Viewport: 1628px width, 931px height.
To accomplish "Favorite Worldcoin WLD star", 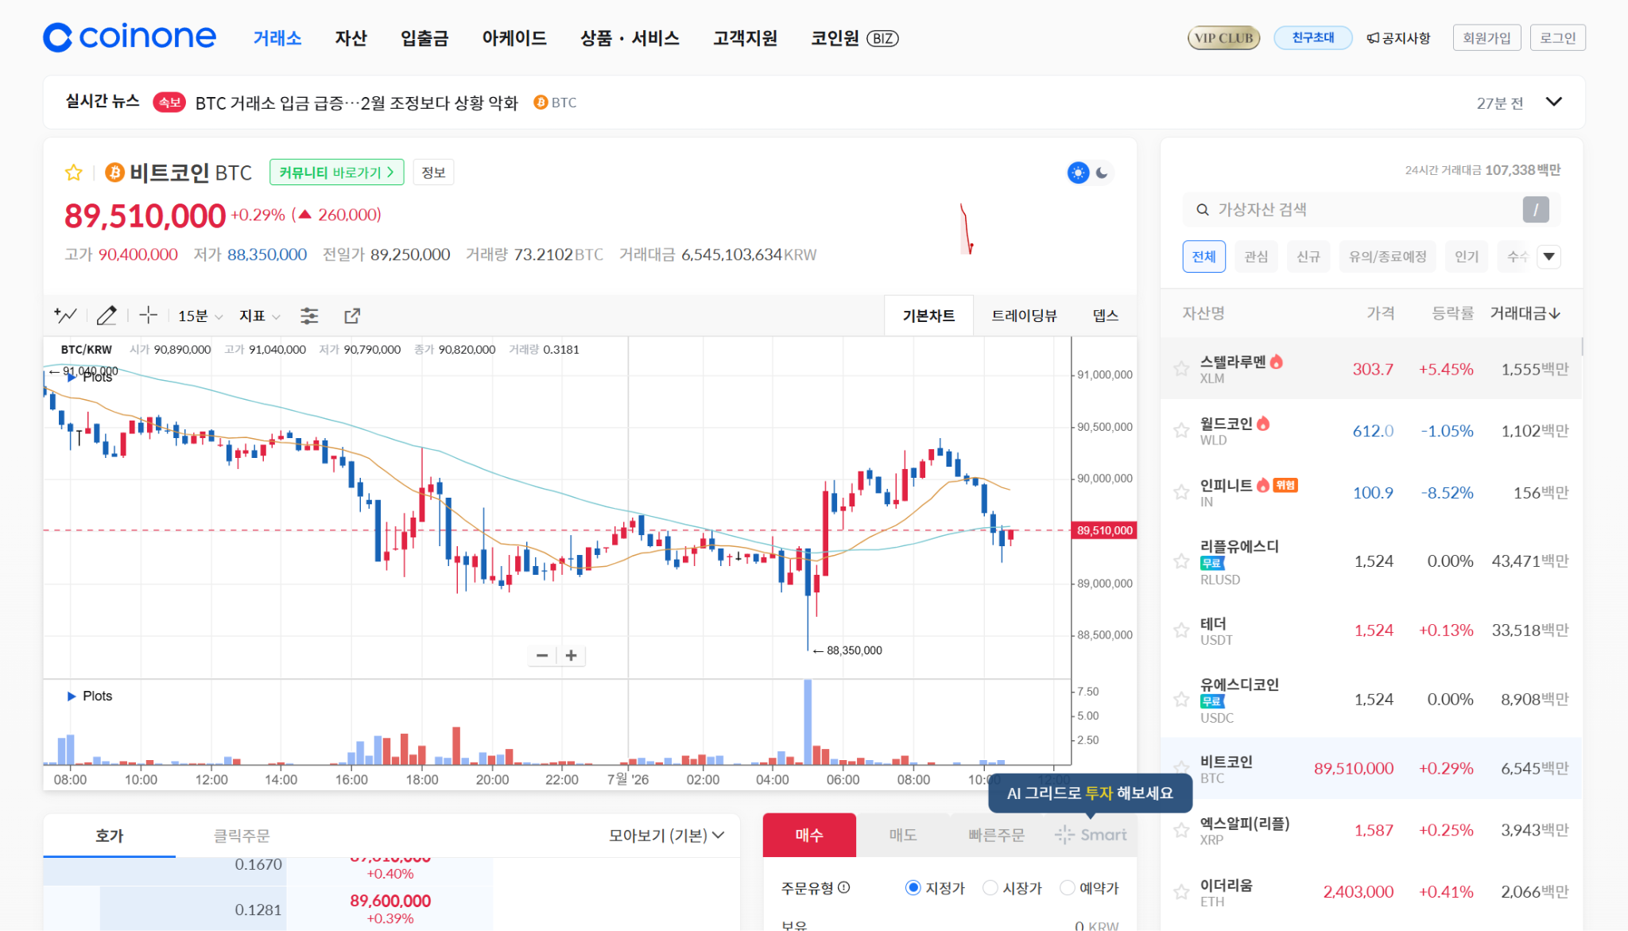I will (1181, 430).
